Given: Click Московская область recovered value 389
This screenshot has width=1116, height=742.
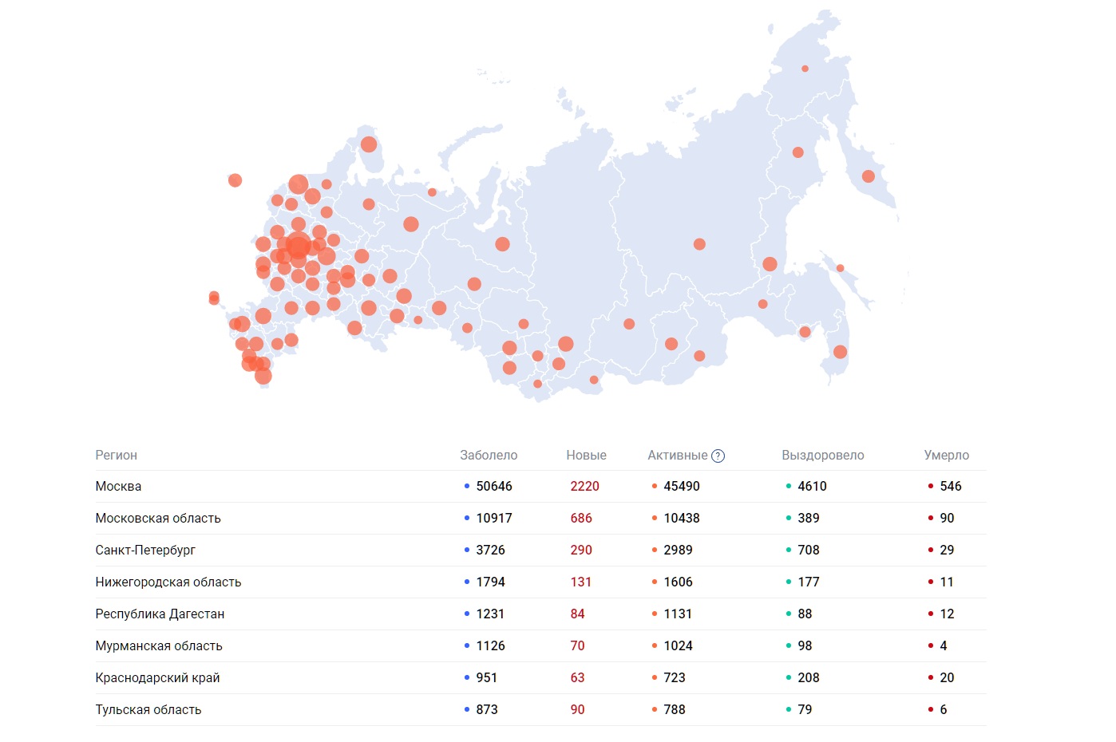Looking at the screenshot, I should coord(809,519).
